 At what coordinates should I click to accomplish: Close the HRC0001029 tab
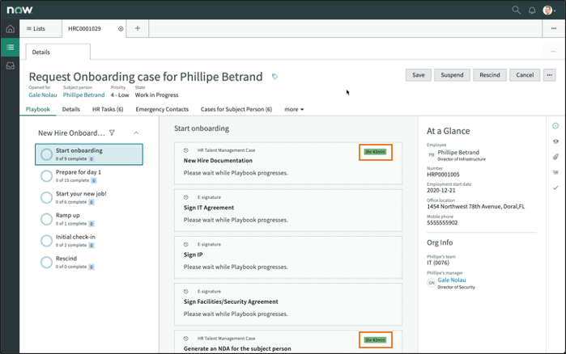click(121, 29)
